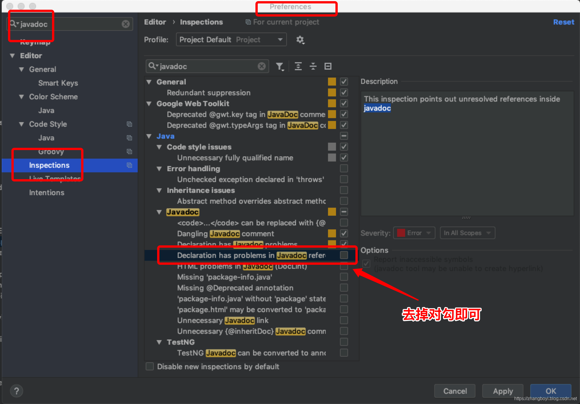
Task: Collapse all inspection tree nodes
Action: (x=313, y=66)
